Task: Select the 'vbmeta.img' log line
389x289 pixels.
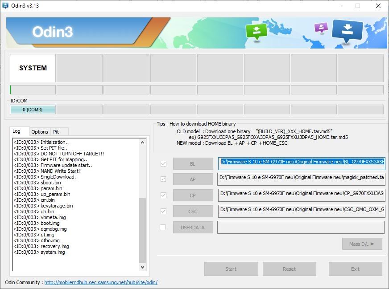Action: pos(40,217)
